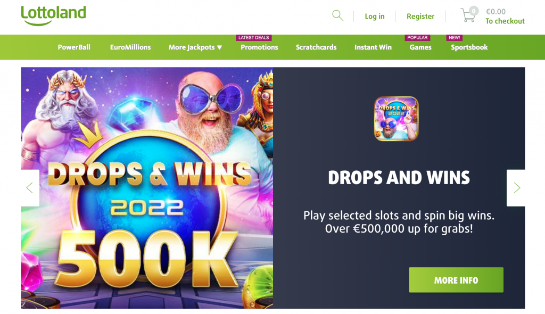Advance to the next carousel slide
This screenshot has width=545, height=314.
(x=516, y=188)
